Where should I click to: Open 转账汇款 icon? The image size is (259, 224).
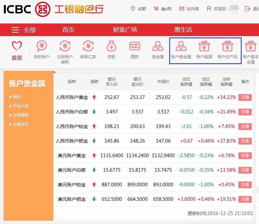pos(88,46)
